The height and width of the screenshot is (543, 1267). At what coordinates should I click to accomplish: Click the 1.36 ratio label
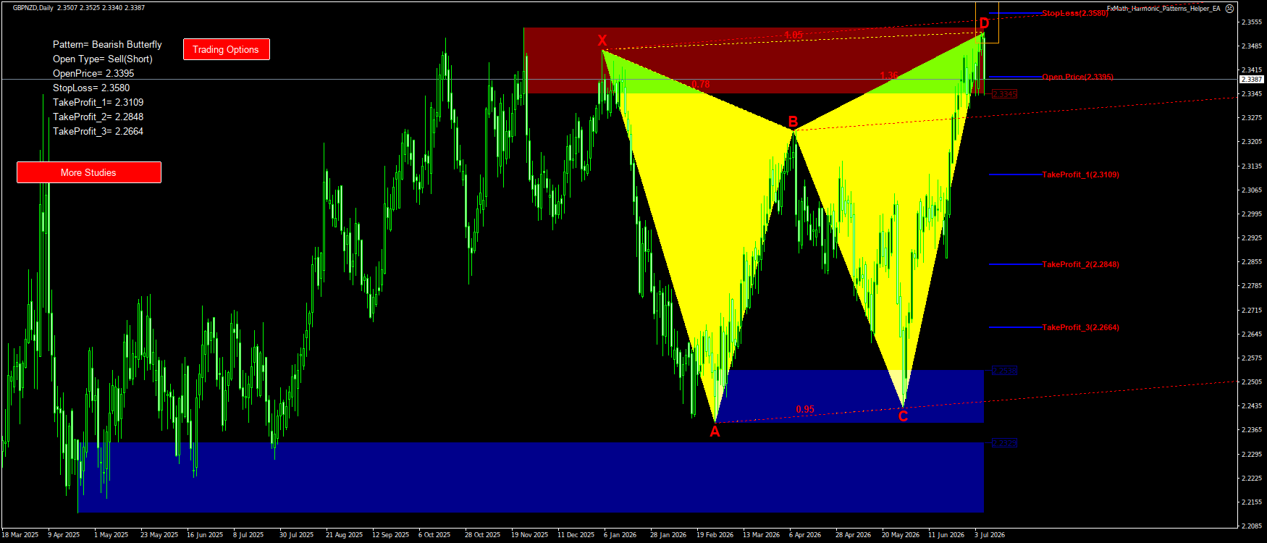click(x=889, y=75)
